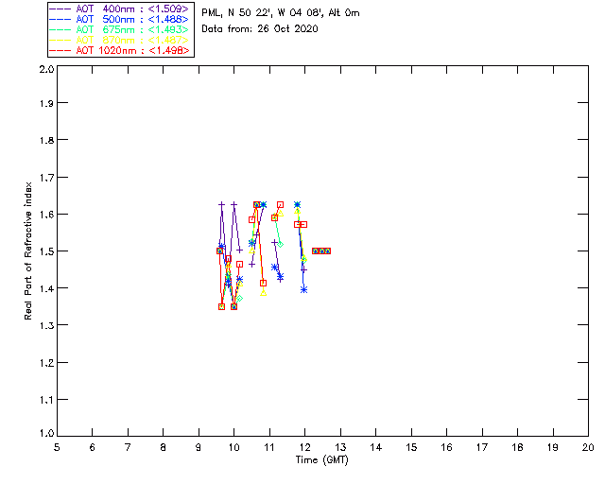Click the lowest blue asterisk marker near hour 12
The height and width of the screenshot is (484, 605).
coord(303,290)
